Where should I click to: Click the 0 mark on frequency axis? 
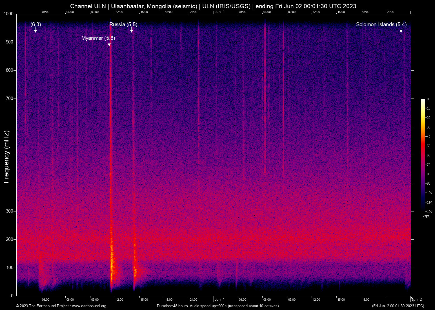click(12, 295)
